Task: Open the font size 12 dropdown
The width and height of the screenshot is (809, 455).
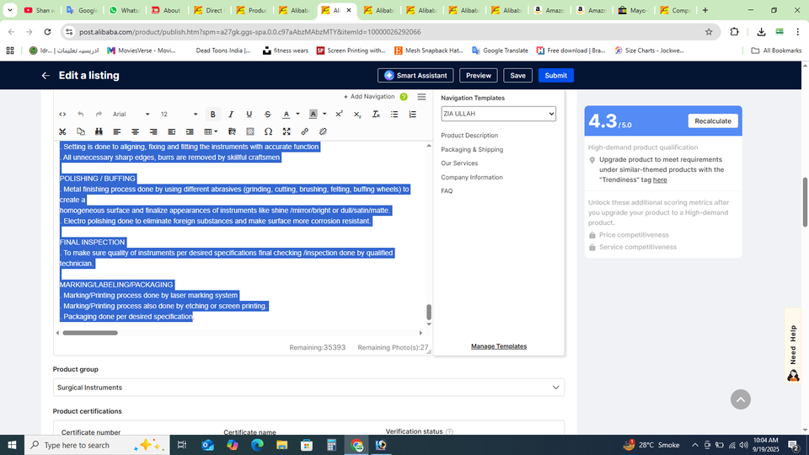Action: pyautogui.click(x=179, y=115)
